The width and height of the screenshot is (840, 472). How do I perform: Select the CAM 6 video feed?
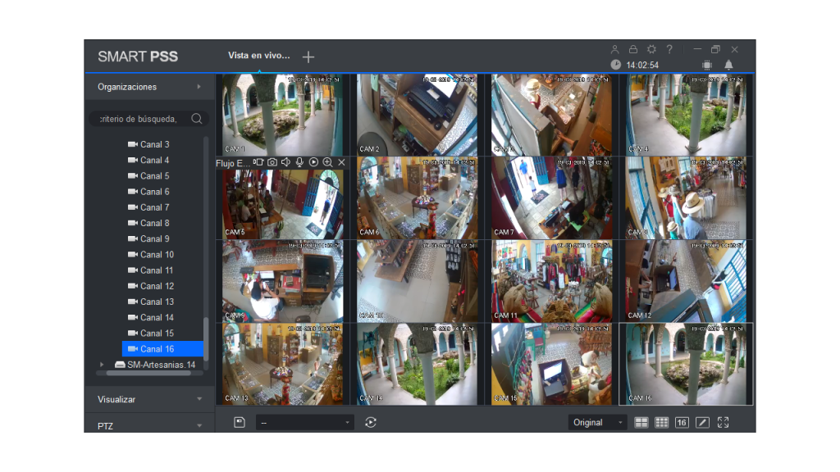(x=417, y=198)
